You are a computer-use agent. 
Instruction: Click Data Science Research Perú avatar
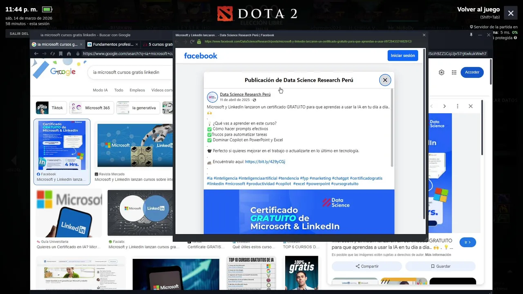click(212, 97)
